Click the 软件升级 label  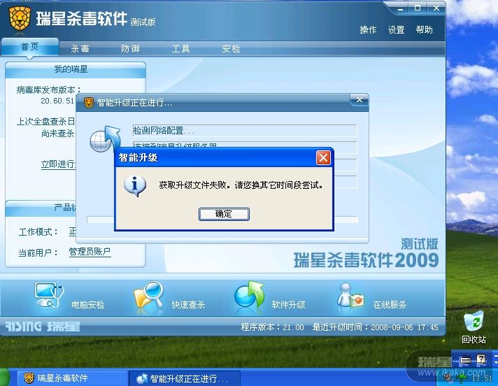click(288, 305)
